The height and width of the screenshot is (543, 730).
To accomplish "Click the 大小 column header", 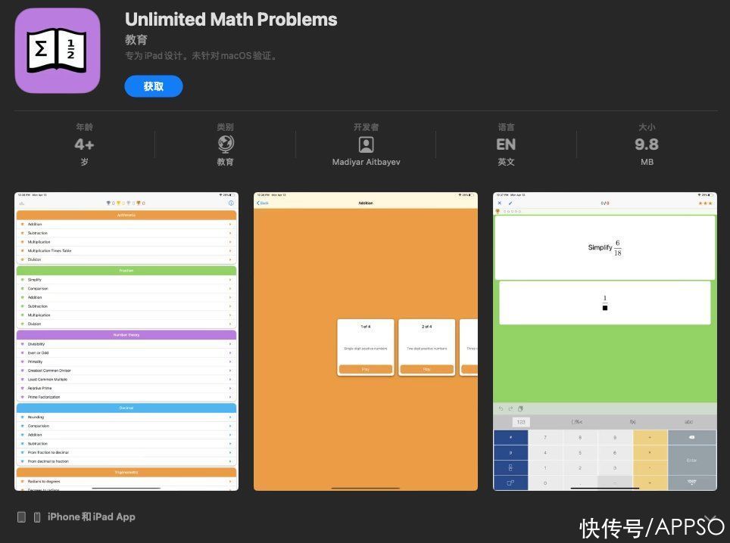I will 647,127.
